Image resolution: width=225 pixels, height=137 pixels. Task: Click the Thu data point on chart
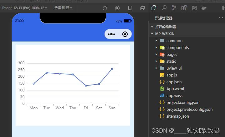(73, 75)
